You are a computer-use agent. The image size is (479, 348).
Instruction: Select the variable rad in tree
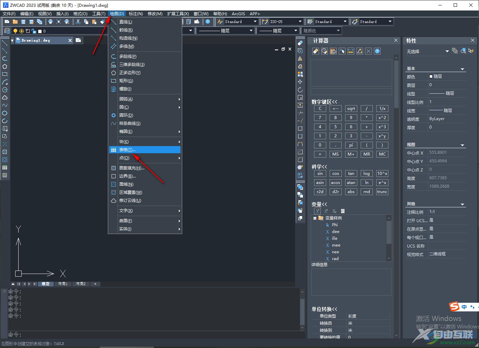[335, 259]
